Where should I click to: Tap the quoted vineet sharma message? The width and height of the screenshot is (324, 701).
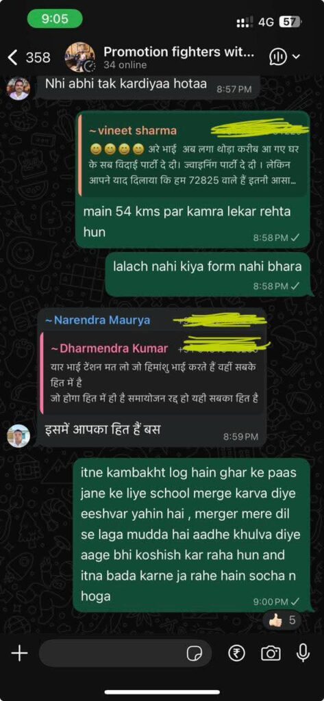[x=193, y=155]
